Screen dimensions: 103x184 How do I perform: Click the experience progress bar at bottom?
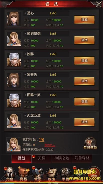click(x=51, y=183)
